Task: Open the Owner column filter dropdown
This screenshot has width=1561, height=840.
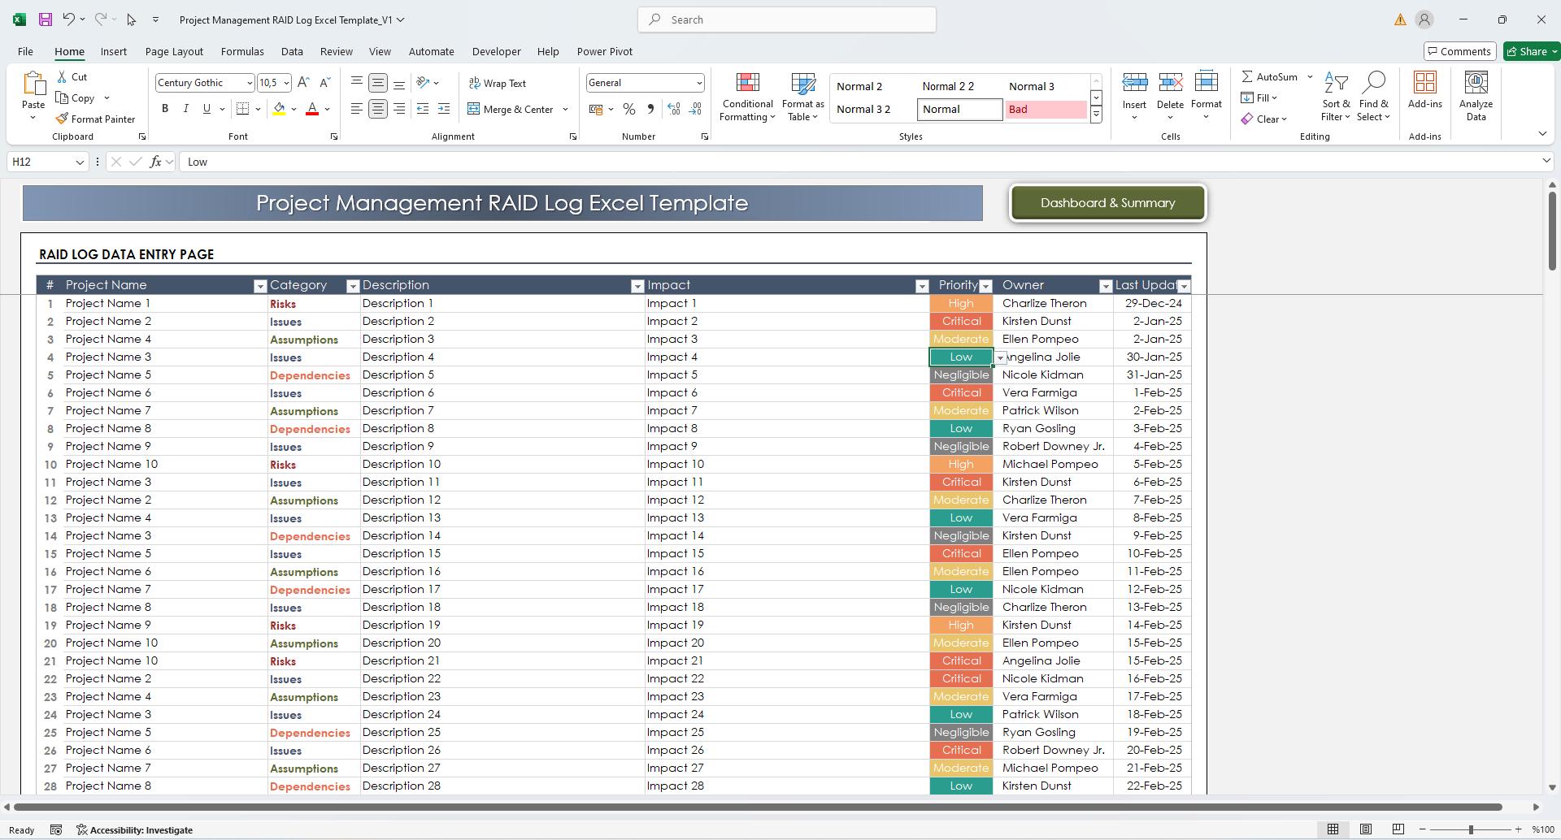Action: tap(1106, 286)
